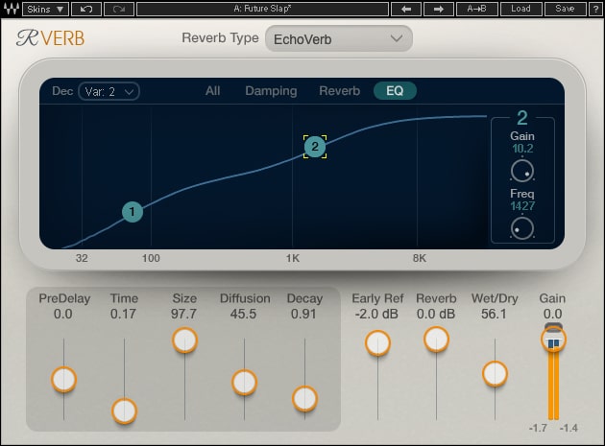Image resolution: width=605 pixels, height=446 pixels.
Task: Switch to the Damping view tab
Action: 271,91
